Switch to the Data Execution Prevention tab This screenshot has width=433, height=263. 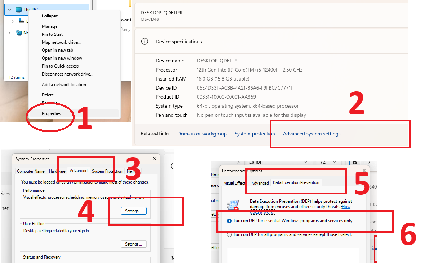click(296, 183)
